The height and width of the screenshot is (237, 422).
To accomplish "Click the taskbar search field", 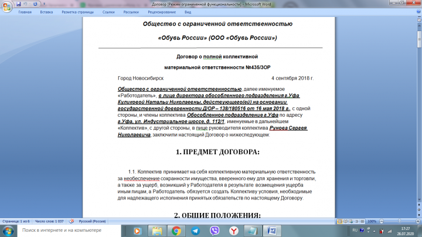I will 69,231.
